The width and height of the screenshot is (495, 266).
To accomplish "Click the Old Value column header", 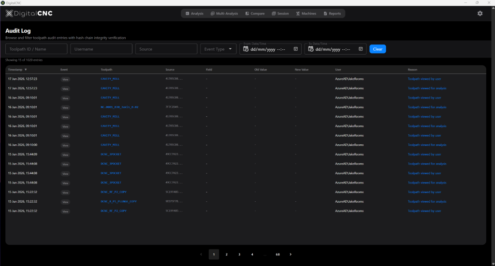I will tap(261, 70).
